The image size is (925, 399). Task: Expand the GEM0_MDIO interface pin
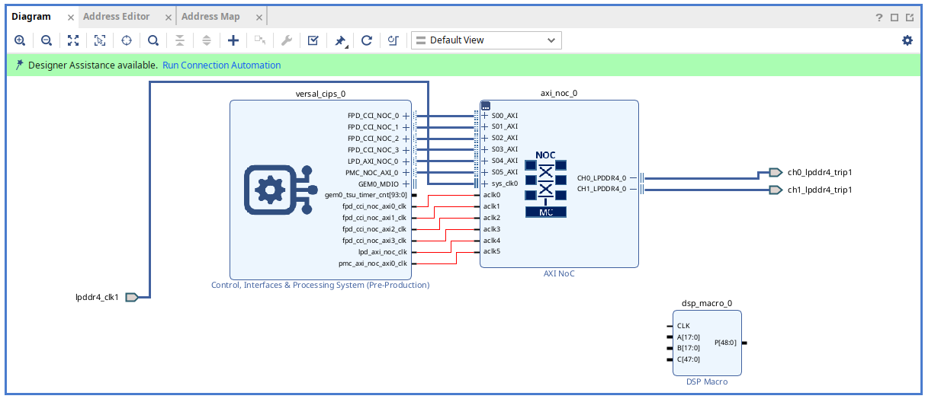(x=406, y=184)
